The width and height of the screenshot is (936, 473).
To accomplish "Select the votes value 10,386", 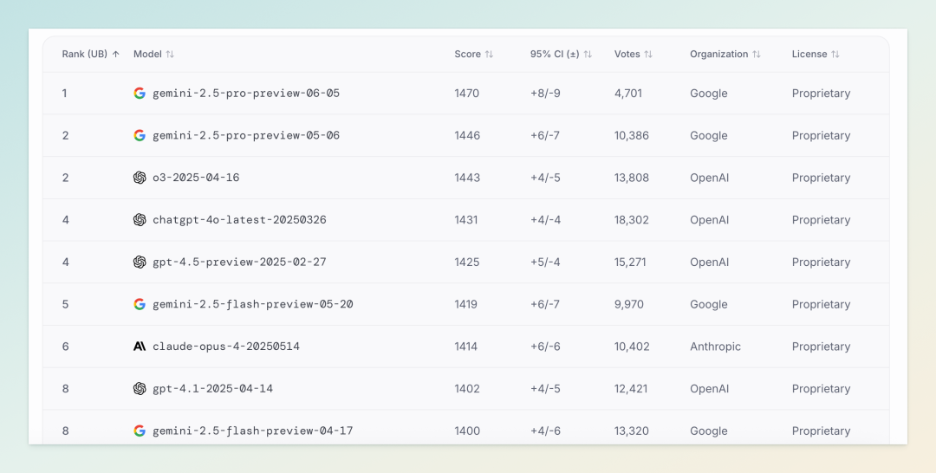I will pos(632,135).
